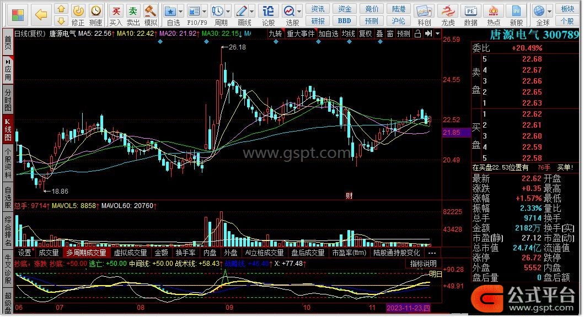Go to next stock with down arrow
The width and height of the screenshot is (584, 317).
61,21
